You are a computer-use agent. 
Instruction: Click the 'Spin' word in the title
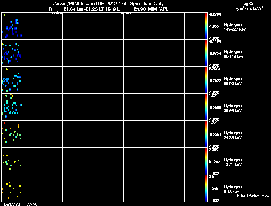click(135, 4)
